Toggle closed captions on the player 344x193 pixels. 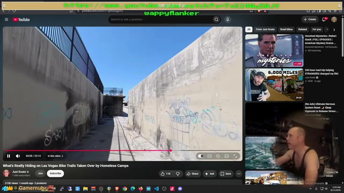(209, 156)
